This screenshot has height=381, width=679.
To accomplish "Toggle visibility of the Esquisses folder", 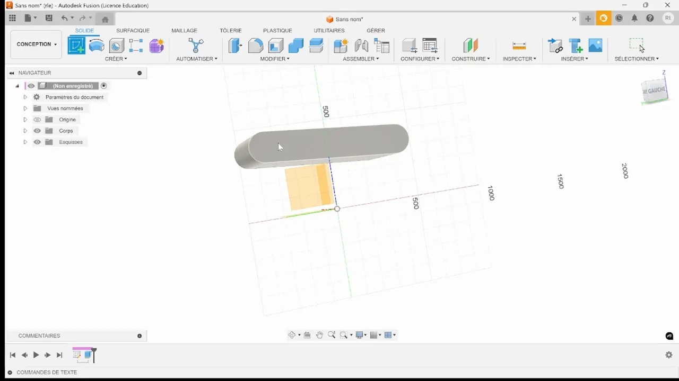I will 37,142.
